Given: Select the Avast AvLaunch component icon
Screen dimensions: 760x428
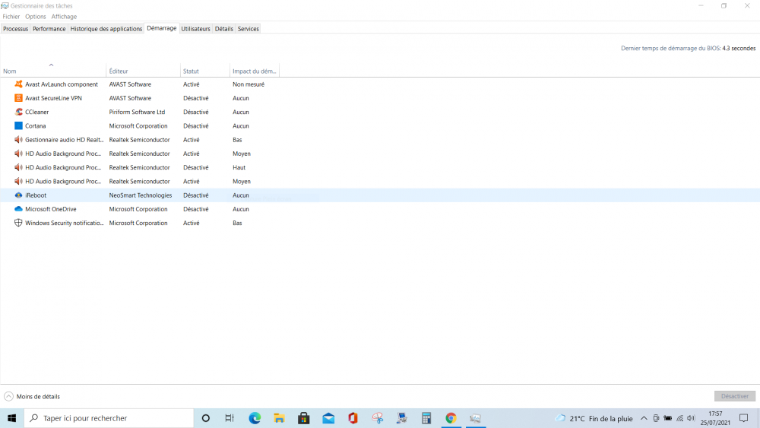Looking at the screenshot, I should coord(19,84).
